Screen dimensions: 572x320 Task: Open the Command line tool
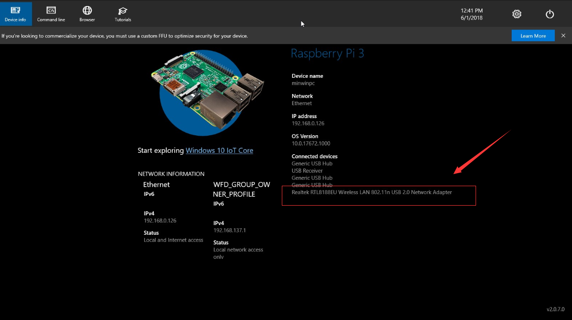coord(51,13)
